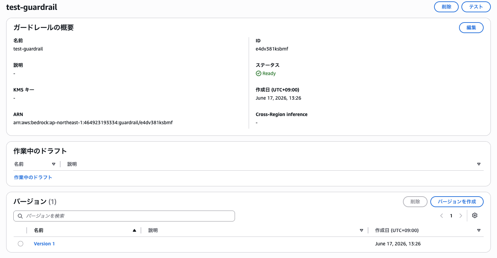The width and height of the screenshot is (497, 258).
Task: Click overview creation date June 17, 2026, 13:26
Action: coord(278,98)
